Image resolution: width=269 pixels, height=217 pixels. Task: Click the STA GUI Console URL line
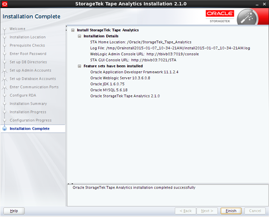133,60
